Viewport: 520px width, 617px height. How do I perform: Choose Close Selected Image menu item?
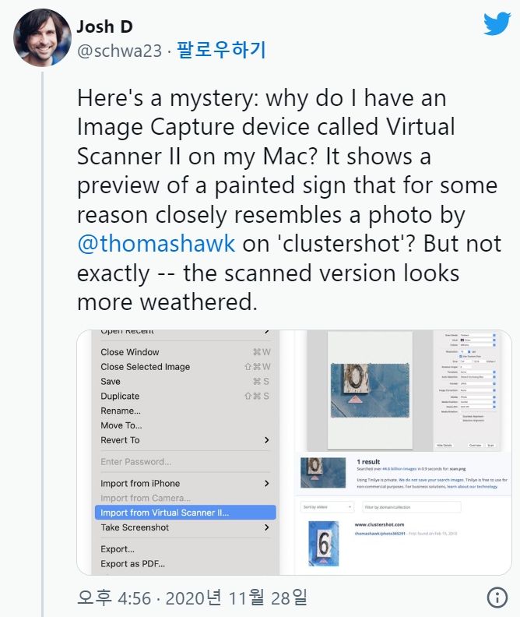(145, 367)
